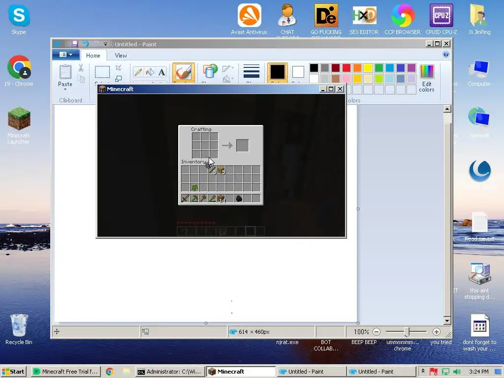
Task: Click Save in Paint quick access toolbar
Action: coord(75,44)
